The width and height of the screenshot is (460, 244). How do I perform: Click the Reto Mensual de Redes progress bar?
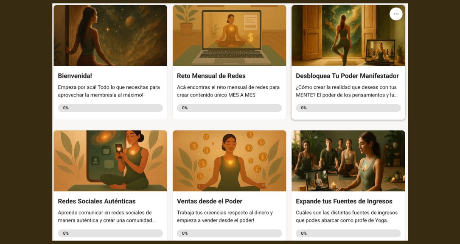230,108
